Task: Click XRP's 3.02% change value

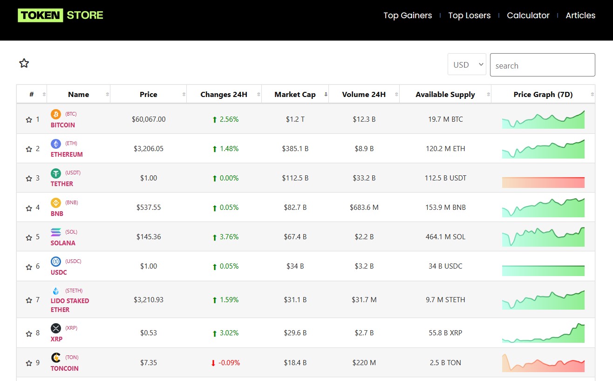Action: (229, 333)
